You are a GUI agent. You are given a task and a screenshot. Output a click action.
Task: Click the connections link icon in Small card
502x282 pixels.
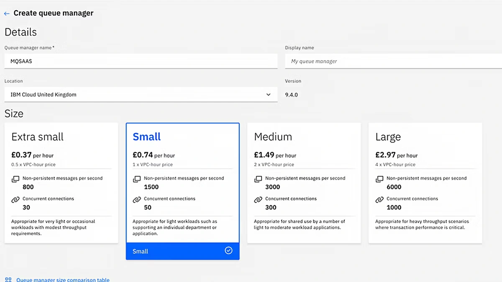[x=137, y=200]
